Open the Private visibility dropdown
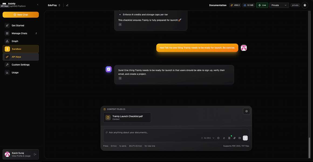 coord(279,5)
